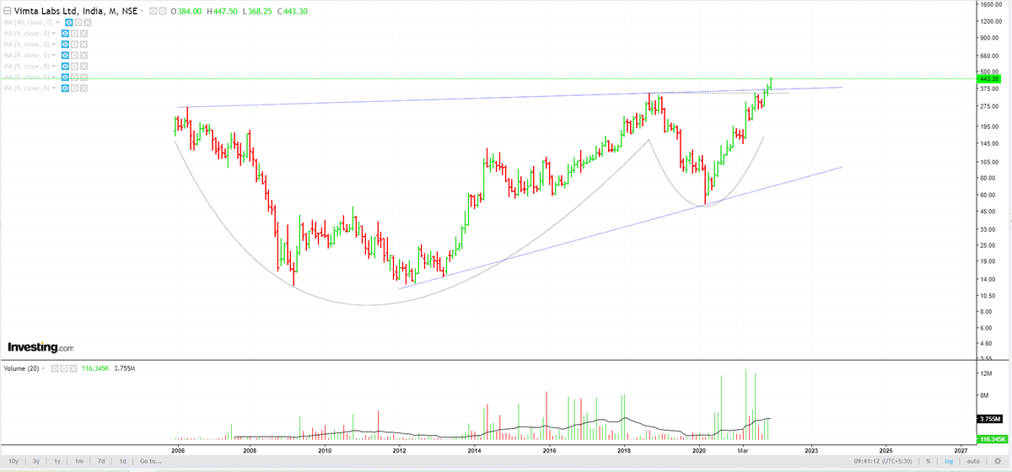The image size is (1012, 472).
Task: Set chart range to 10y
Action: point(13,461)
